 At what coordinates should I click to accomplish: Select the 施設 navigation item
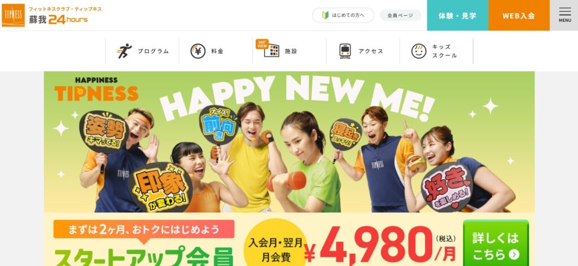pyautogui.click(x=290, y=51)
